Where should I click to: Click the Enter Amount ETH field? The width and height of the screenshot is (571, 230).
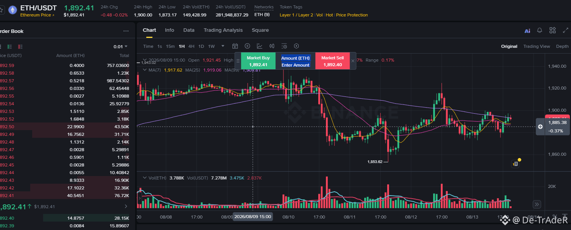(x=295, y=65)
